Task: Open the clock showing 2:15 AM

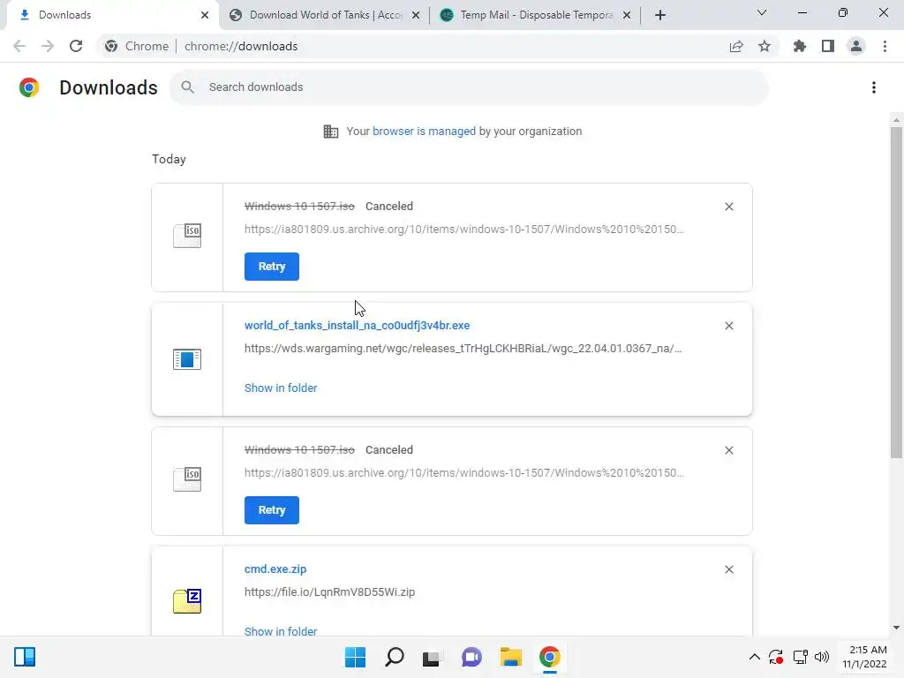Action: [865, 657]
